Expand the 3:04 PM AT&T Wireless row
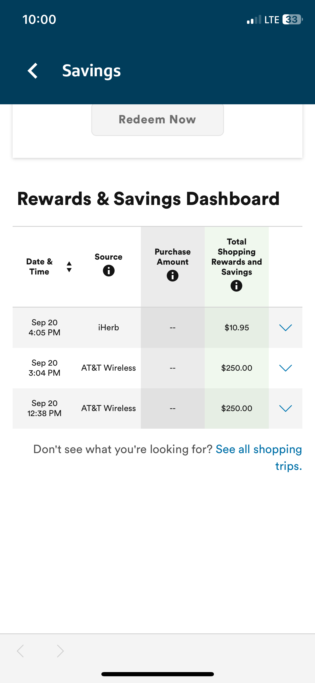This screenshot has width=315, height=683. [286, 368]
